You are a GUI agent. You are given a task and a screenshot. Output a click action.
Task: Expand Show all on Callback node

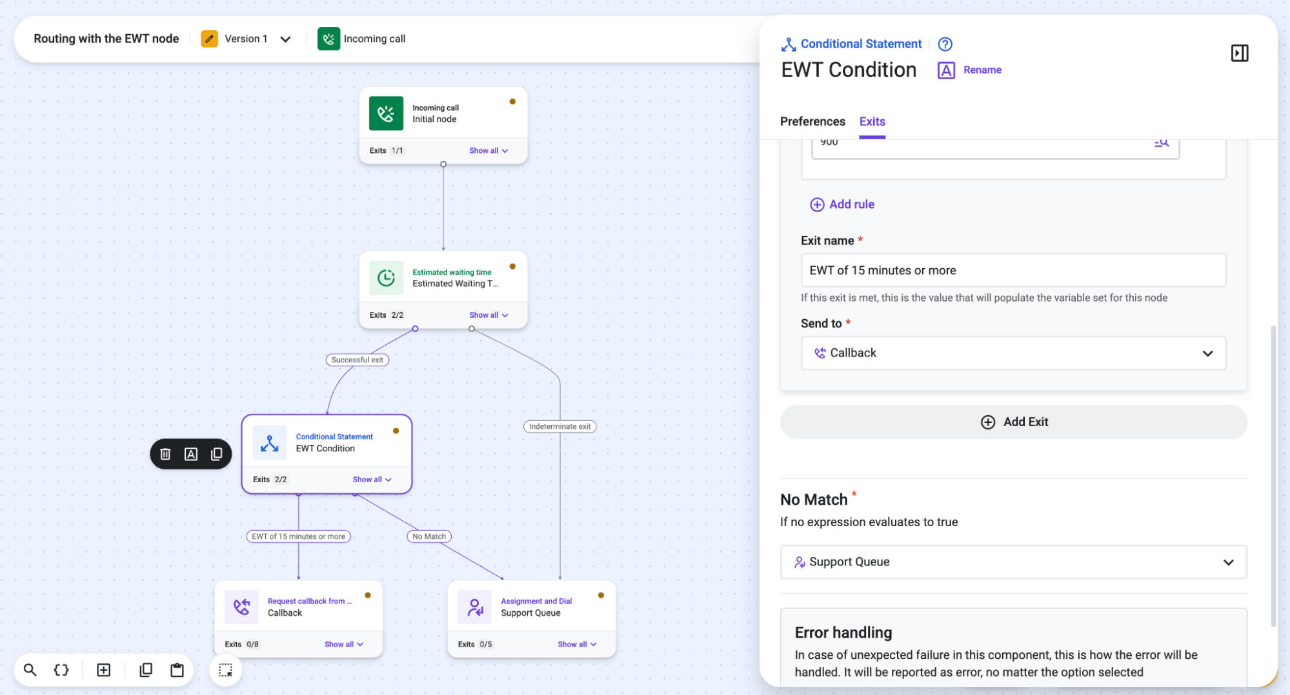[344, 644]
